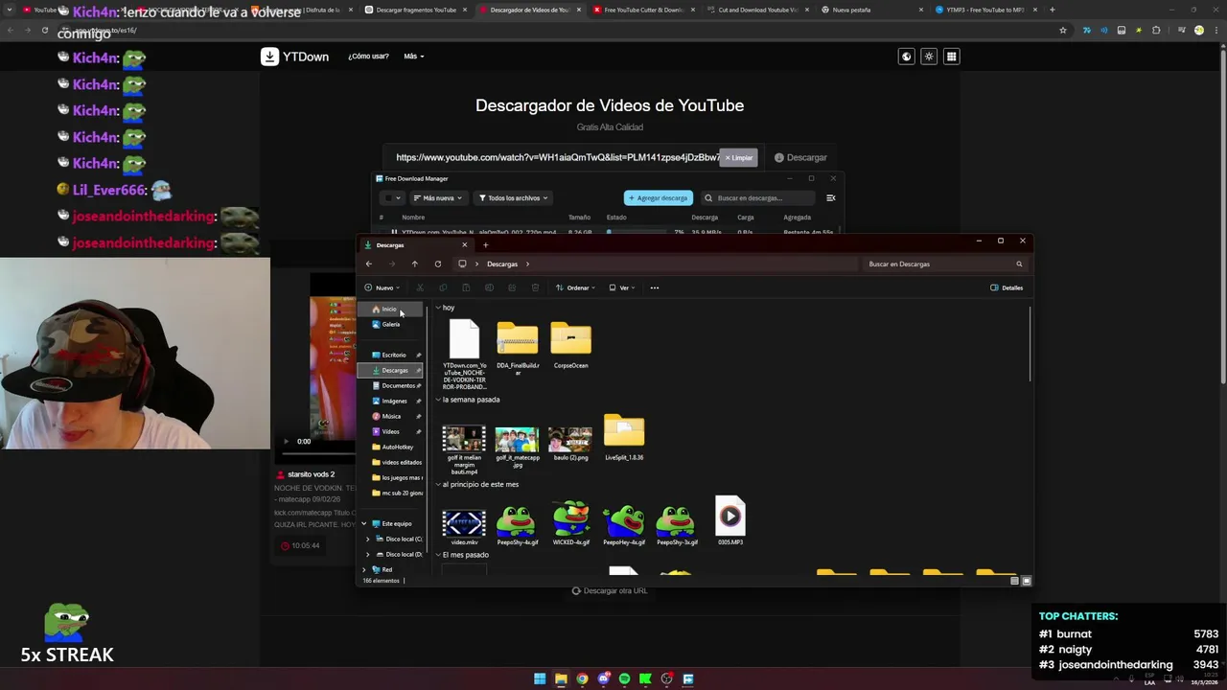The width and height of the screenshot is (1227, 690).
Task: Click the Descargar button on YTDown
Action: [x=800, y=157]
